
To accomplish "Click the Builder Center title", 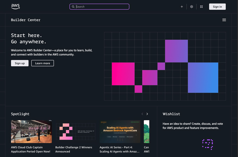I will (26, 20).
